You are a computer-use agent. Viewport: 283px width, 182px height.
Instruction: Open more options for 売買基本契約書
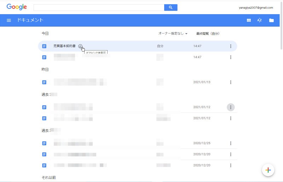tap(231, 46)
